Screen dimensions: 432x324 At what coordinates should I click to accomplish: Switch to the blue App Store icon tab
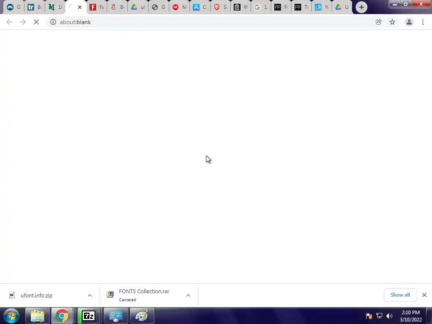click(200, 7)
